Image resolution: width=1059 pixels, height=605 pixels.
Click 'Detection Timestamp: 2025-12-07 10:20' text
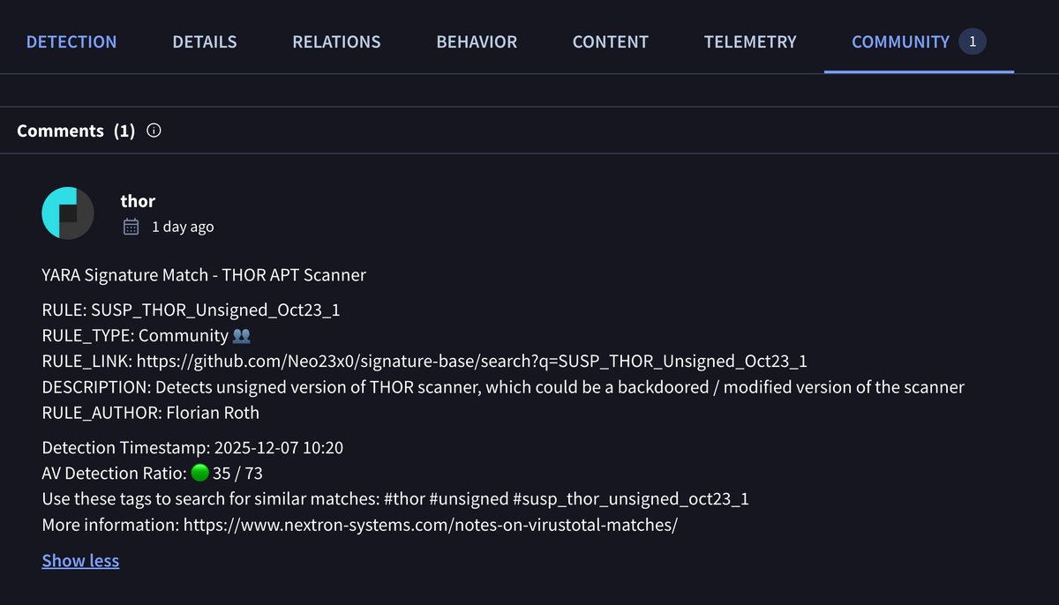192,448
